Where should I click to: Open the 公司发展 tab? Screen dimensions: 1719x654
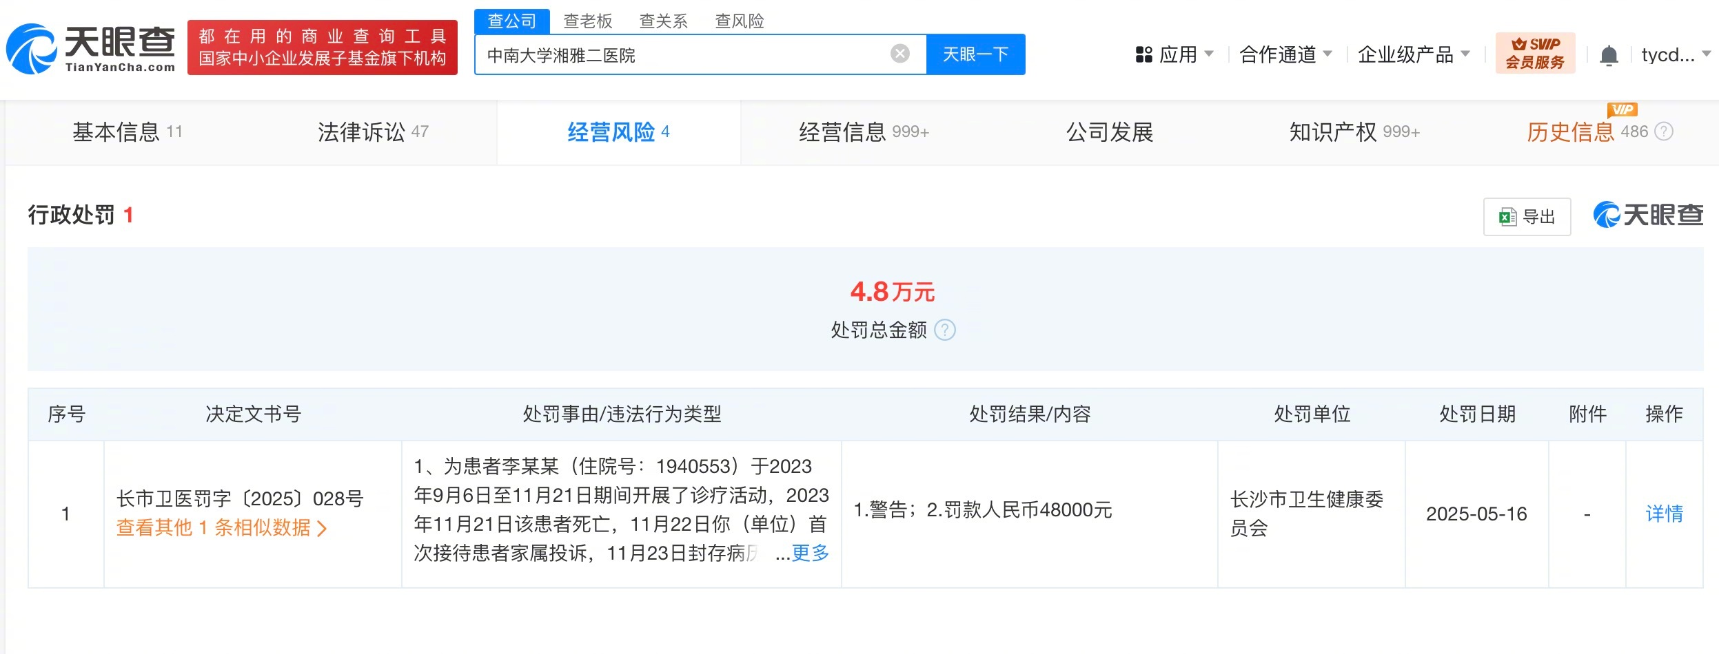point(1110,131)
